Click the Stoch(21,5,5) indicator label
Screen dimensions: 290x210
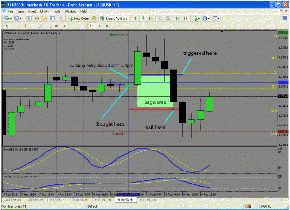coord(21,177)
